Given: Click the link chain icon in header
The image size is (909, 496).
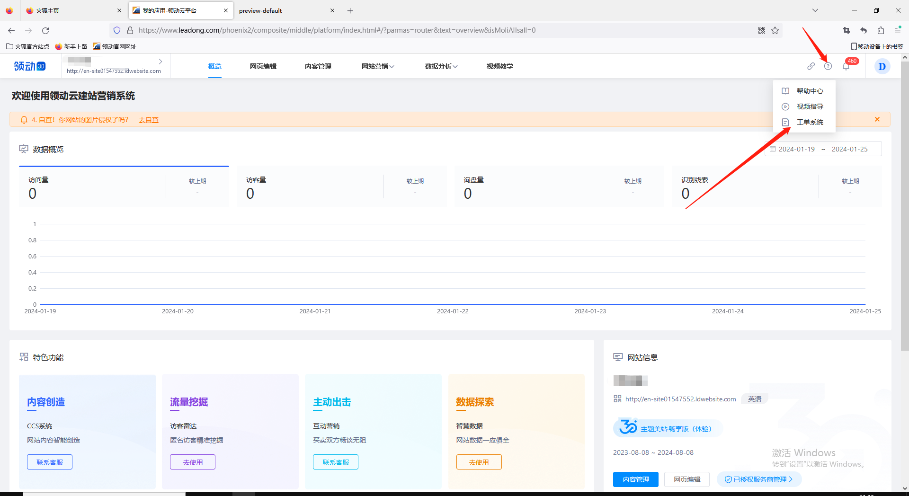Looking at the screenshot, I should click(x=811, y=66).
